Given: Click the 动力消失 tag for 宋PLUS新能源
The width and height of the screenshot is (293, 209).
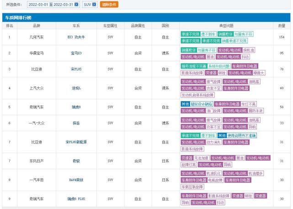Looking at the screenshot, I should [213, 142].
